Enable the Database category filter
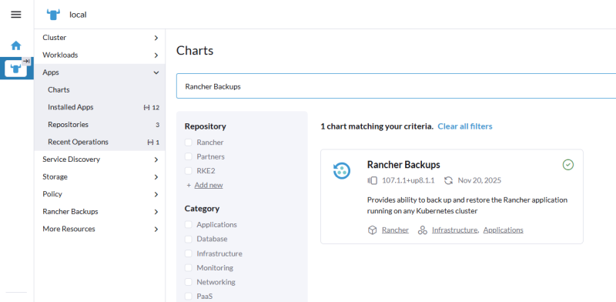 click(x=189, y=239)
